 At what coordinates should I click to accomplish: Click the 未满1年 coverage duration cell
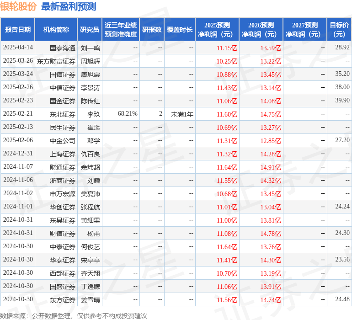[x=182, y=114]
